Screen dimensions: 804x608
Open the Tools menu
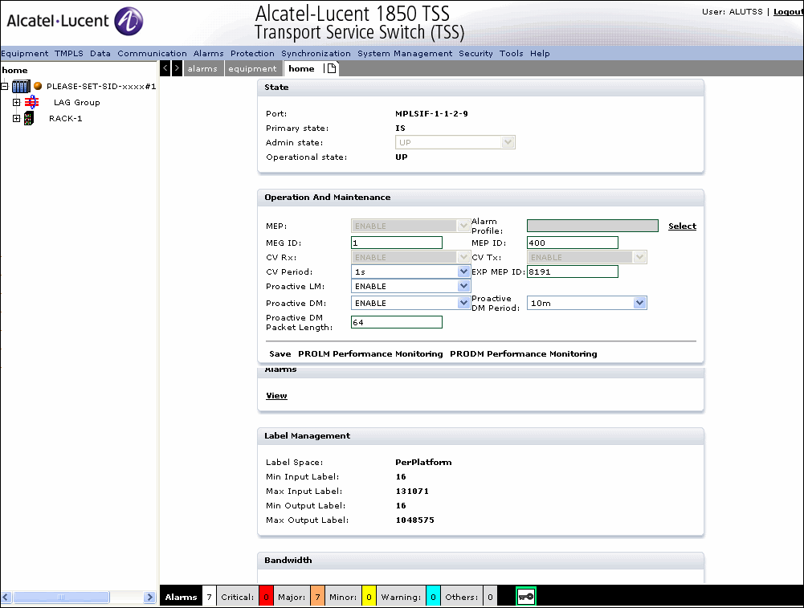(511, 53)
